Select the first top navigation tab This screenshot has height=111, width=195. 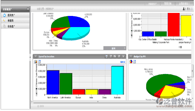[152, 4]
